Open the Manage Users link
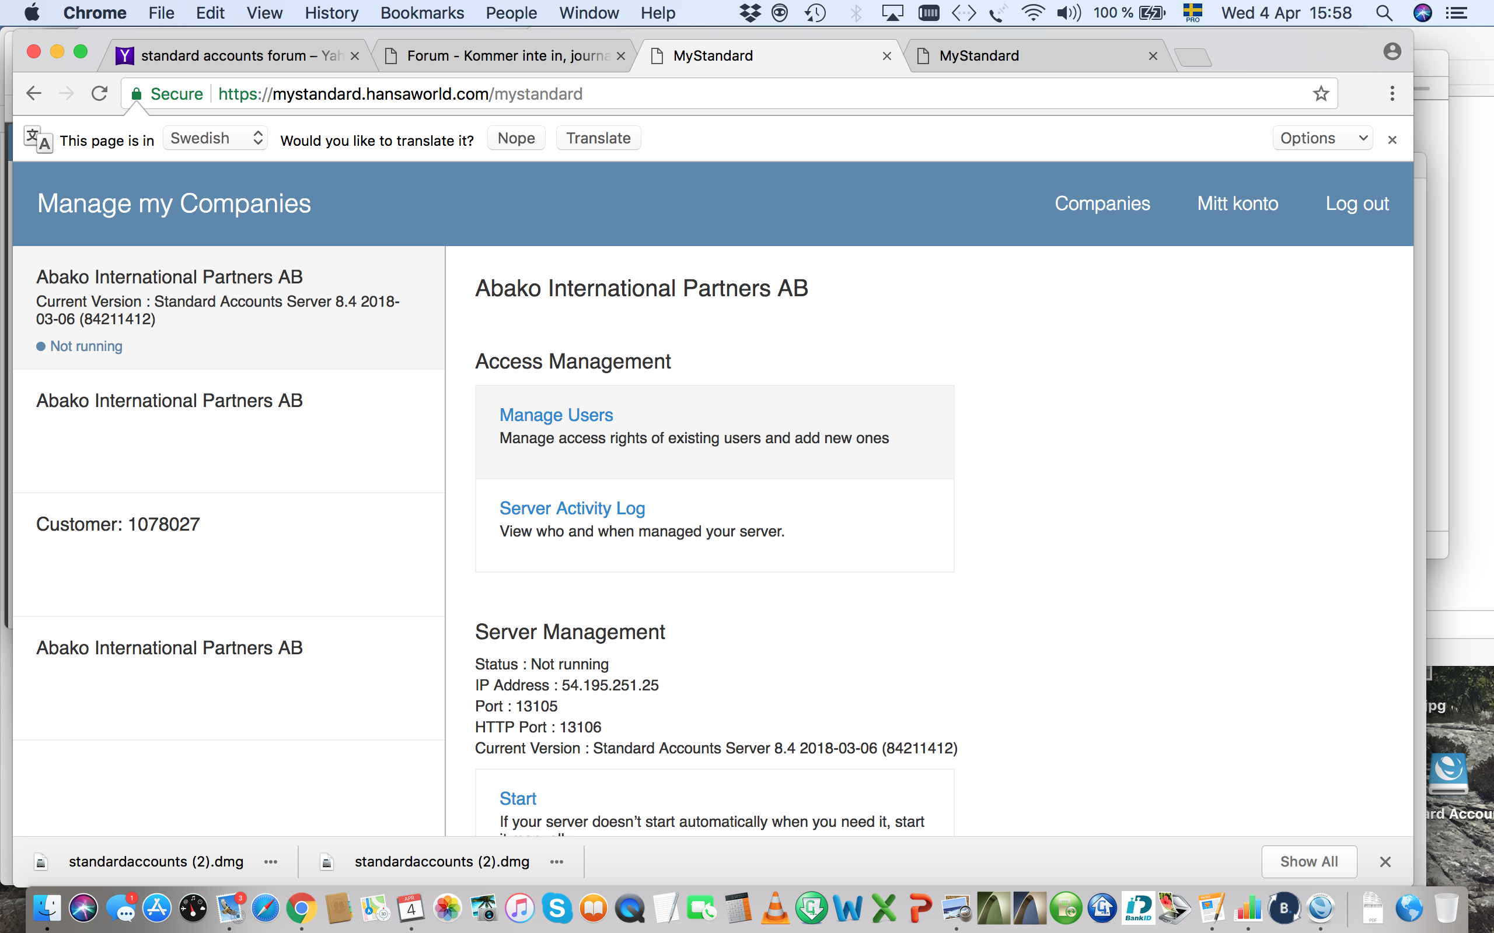The image size is (1494, 933). coord(556,415)
